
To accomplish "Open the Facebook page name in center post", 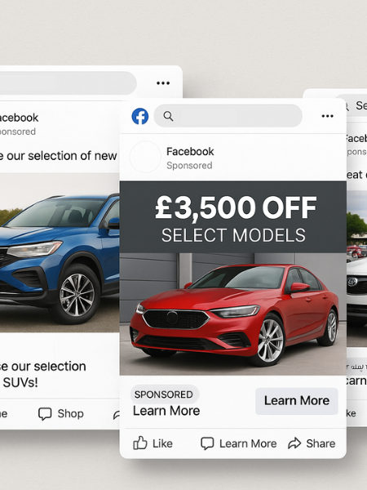I will tap(190, 152).
